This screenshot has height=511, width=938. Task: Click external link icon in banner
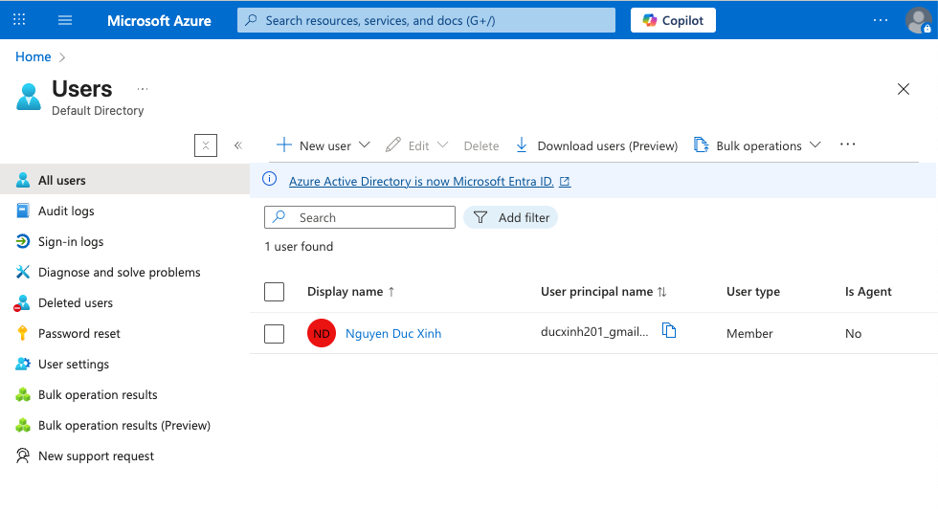coord(565,181)
